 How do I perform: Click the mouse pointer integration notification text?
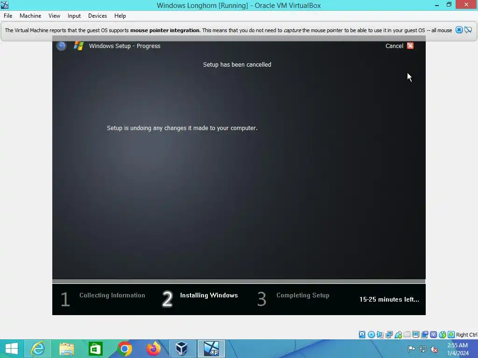point(228,30)
